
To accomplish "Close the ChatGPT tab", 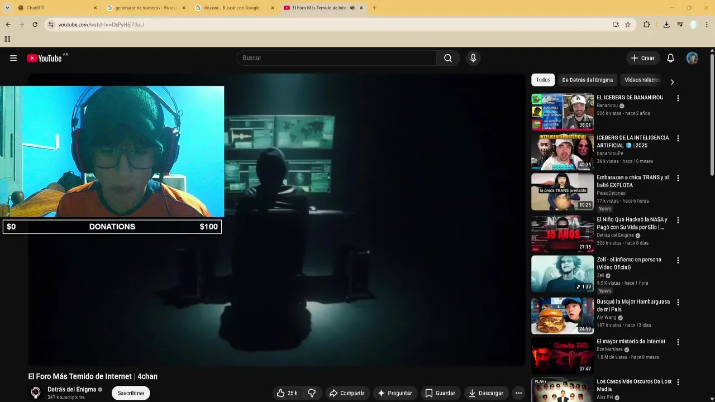I will click(95, 8).
